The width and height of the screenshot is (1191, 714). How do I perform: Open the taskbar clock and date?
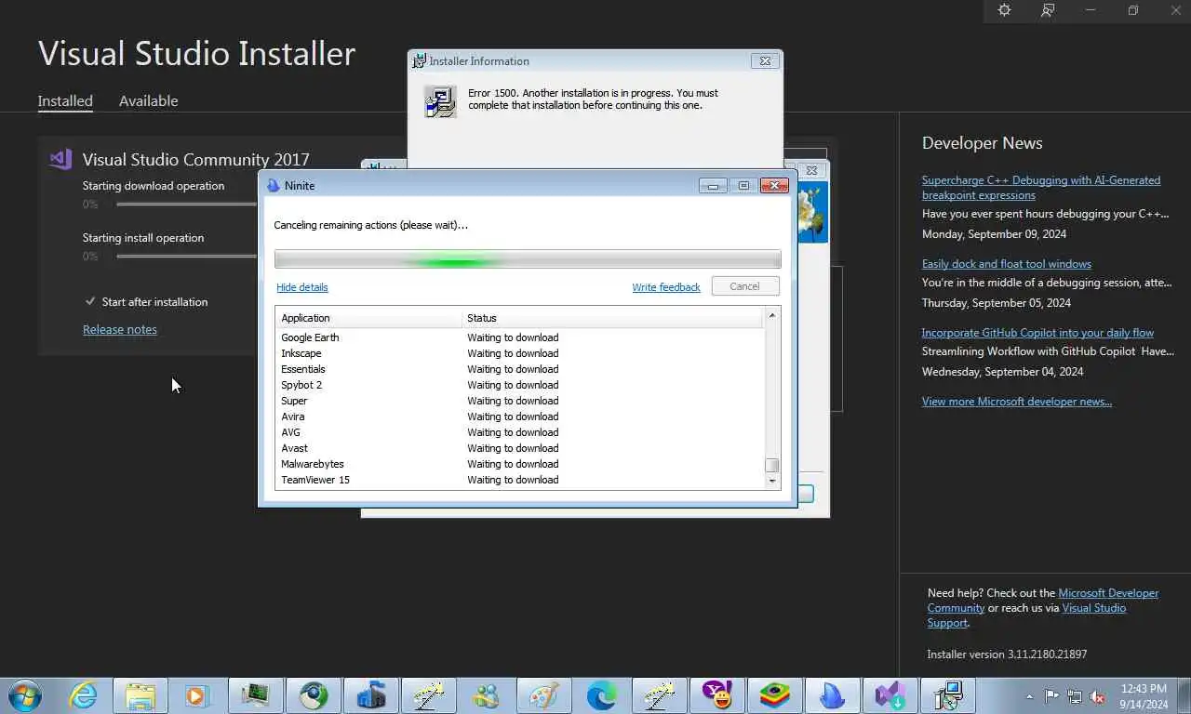[1144, 696]
